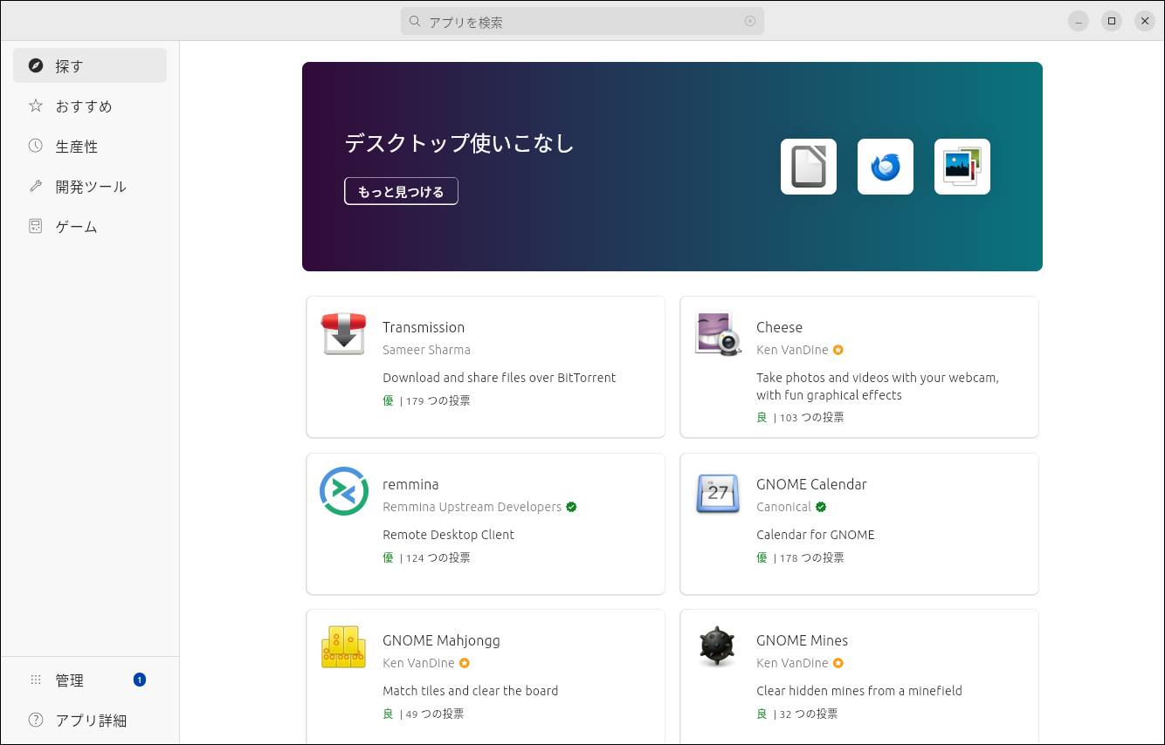
Task: Open the Cheese app title
Action: coord(779,327)
